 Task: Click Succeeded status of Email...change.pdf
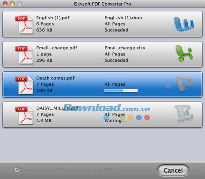click(116, 60)
